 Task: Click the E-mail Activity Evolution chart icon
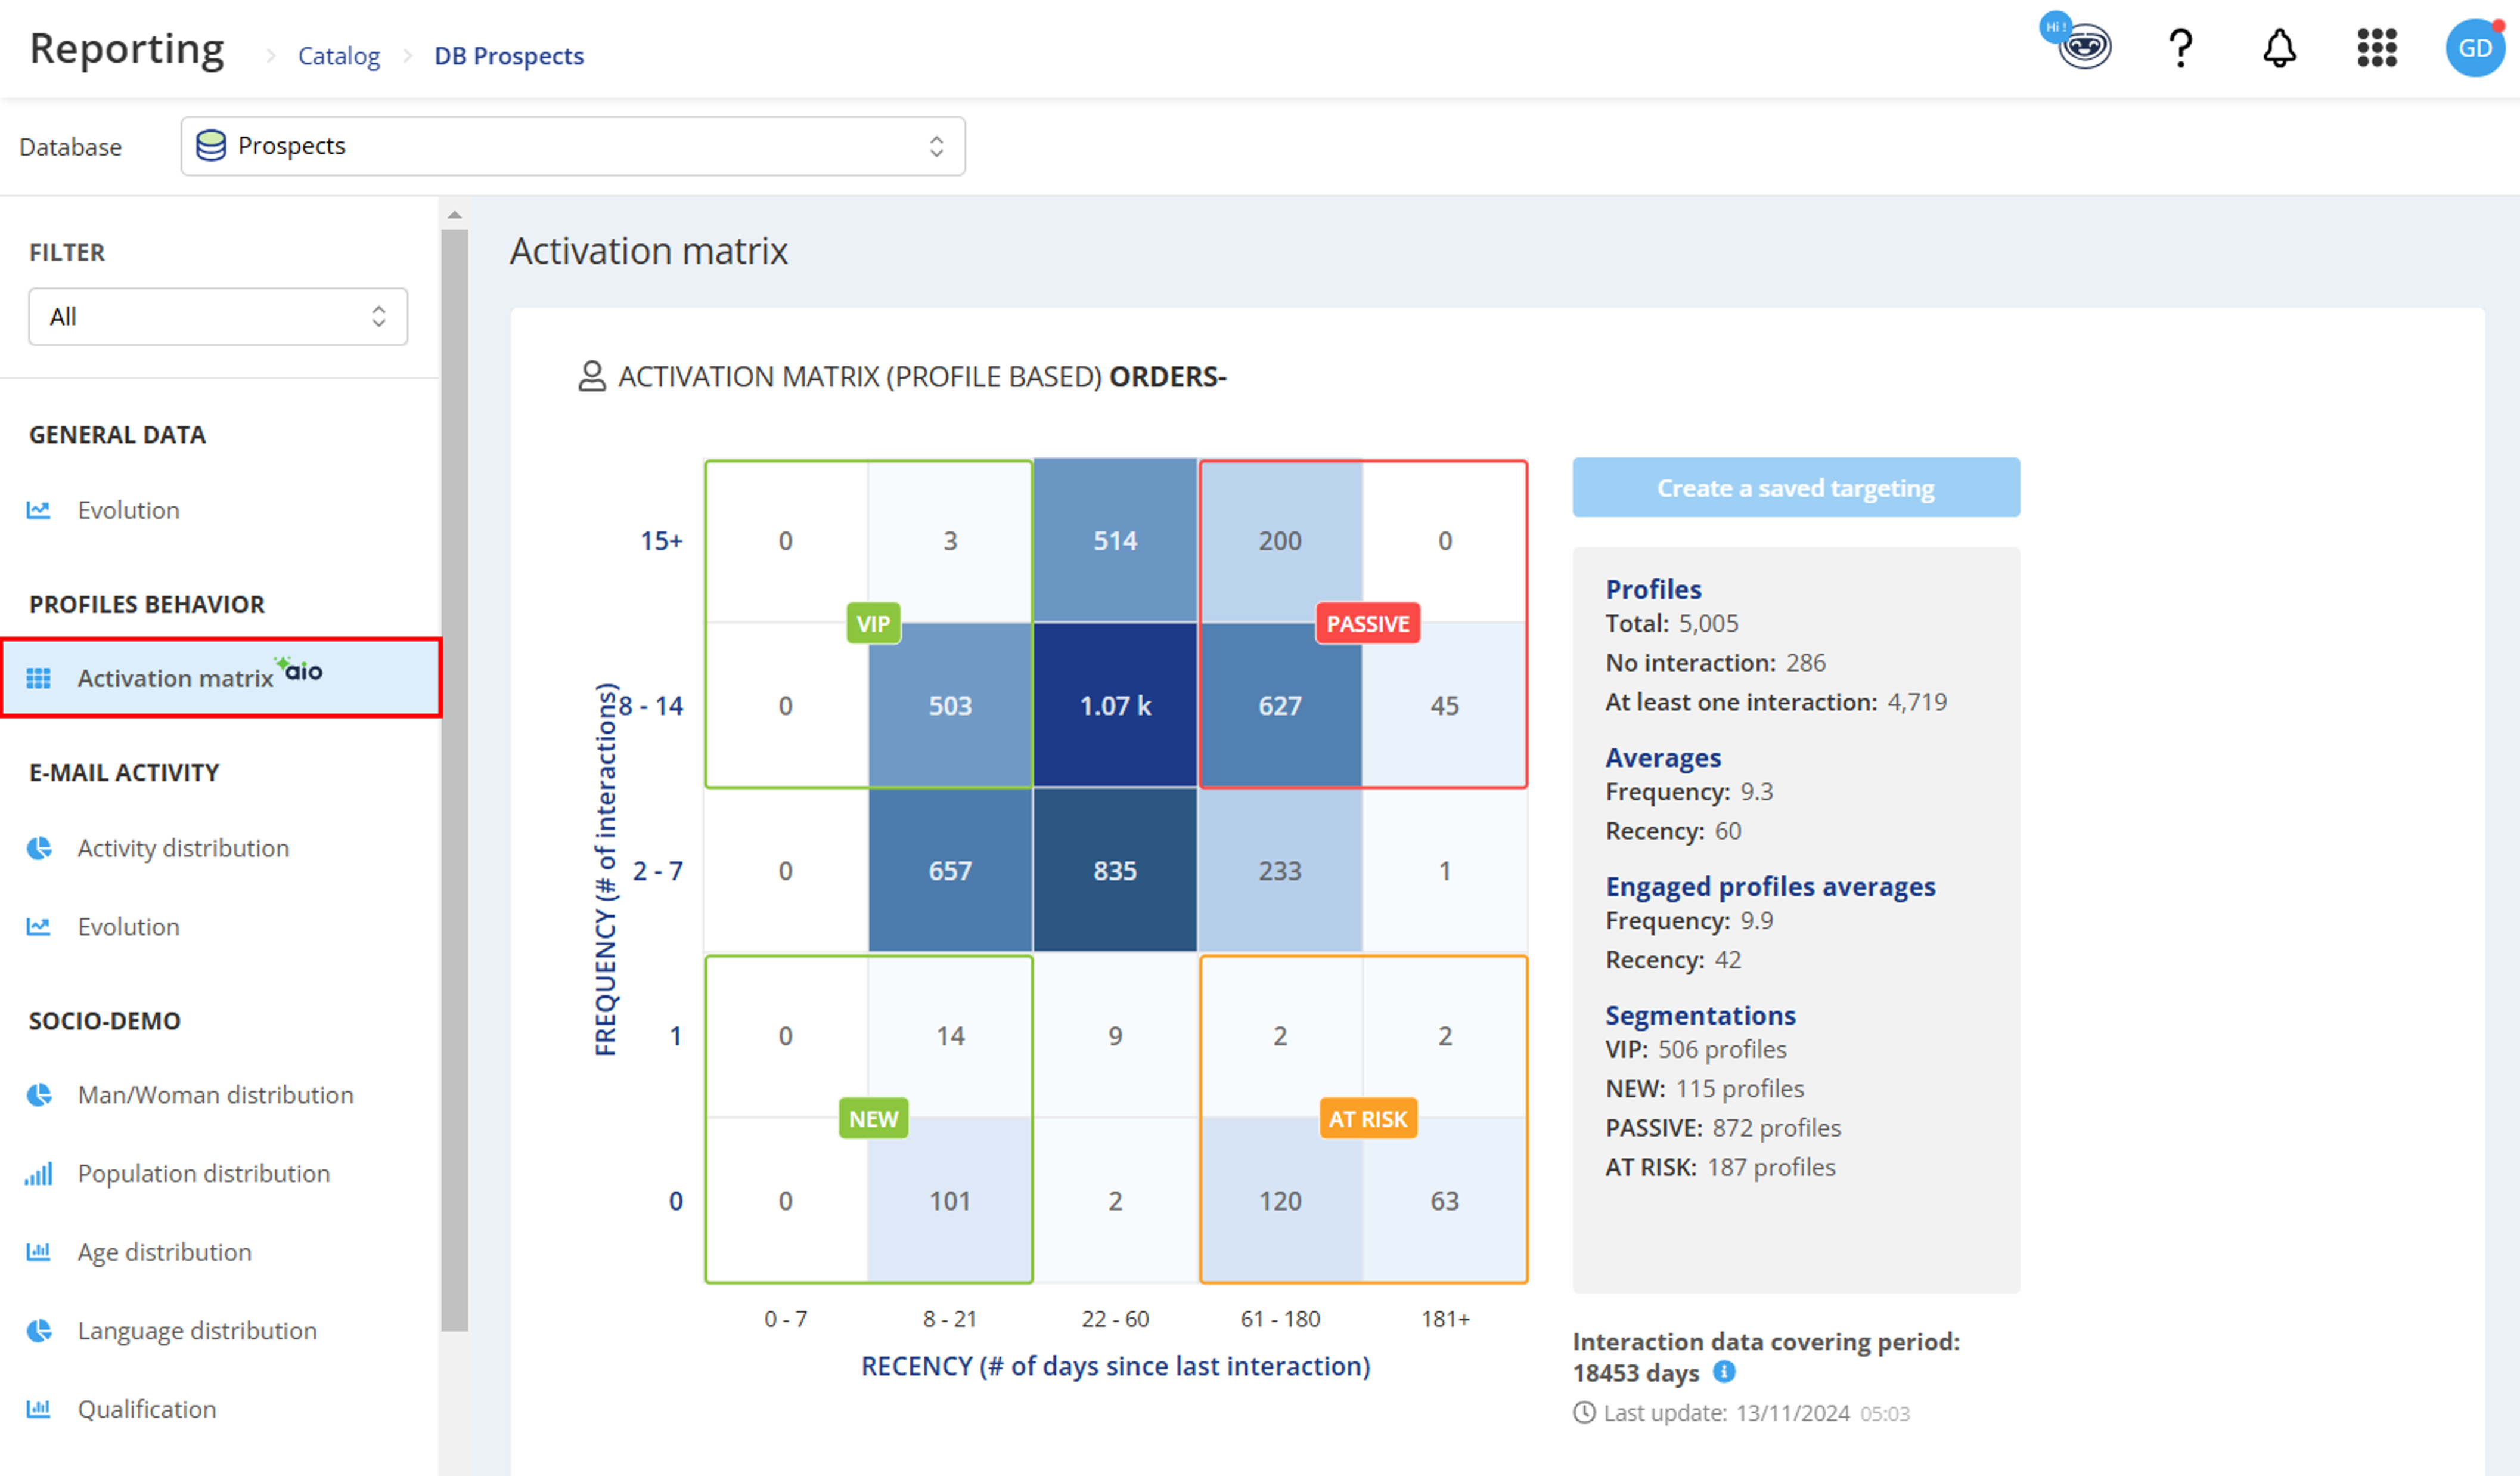[x=38, y=926]
